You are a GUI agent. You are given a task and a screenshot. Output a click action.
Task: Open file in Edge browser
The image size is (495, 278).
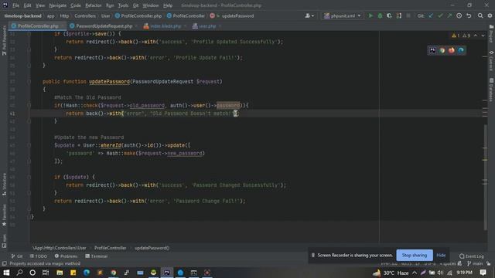pyautogui.click(x=461, y=50)
